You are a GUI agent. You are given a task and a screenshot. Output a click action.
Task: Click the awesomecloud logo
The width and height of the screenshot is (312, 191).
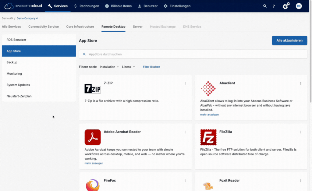click(x=23, y=6)
